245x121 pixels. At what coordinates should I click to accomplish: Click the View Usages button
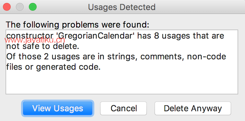click(58, 108)
